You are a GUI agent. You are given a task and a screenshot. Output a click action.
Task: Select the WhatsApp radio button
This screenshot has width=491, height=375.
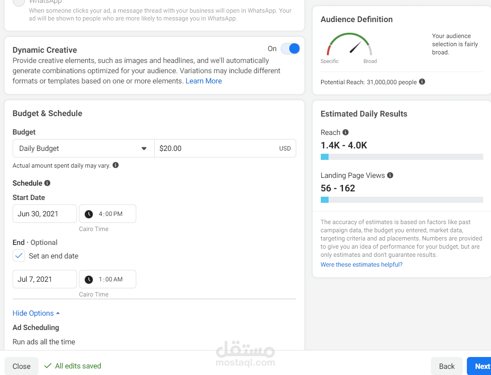click(19, 2)
